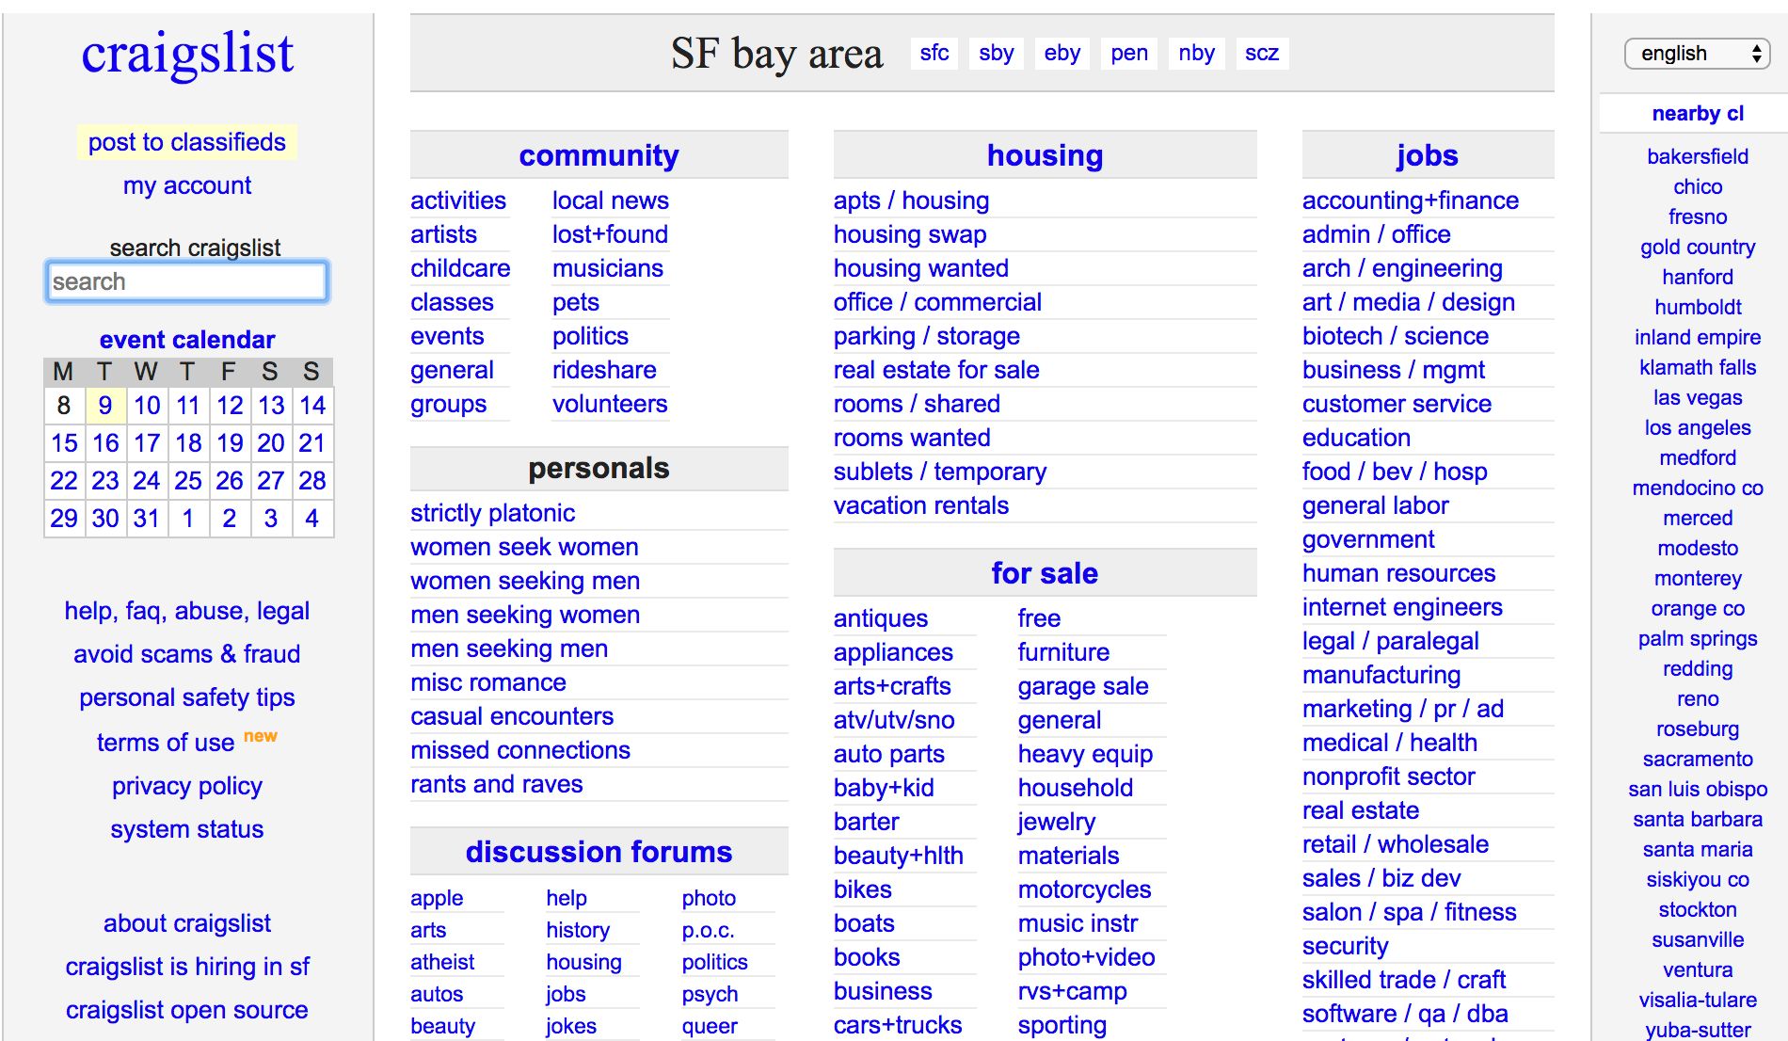Open nonprofit sector jobs
This screenshot has width=1788, height=1041.
tap(1388, 777)
